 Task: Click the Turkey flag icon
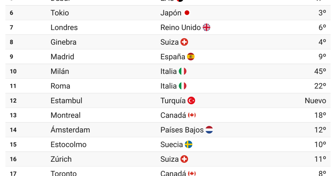coord(191,101)
